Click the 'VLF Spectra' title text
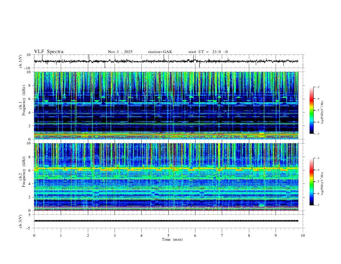Viewport: 341px width, 264px height. [49, 52]
